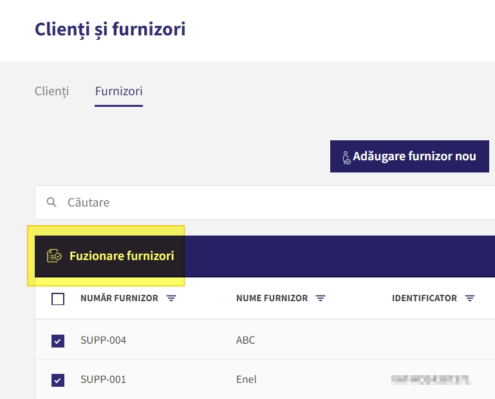
Task: Click the ABC supplier name
Action: [246, 340]
